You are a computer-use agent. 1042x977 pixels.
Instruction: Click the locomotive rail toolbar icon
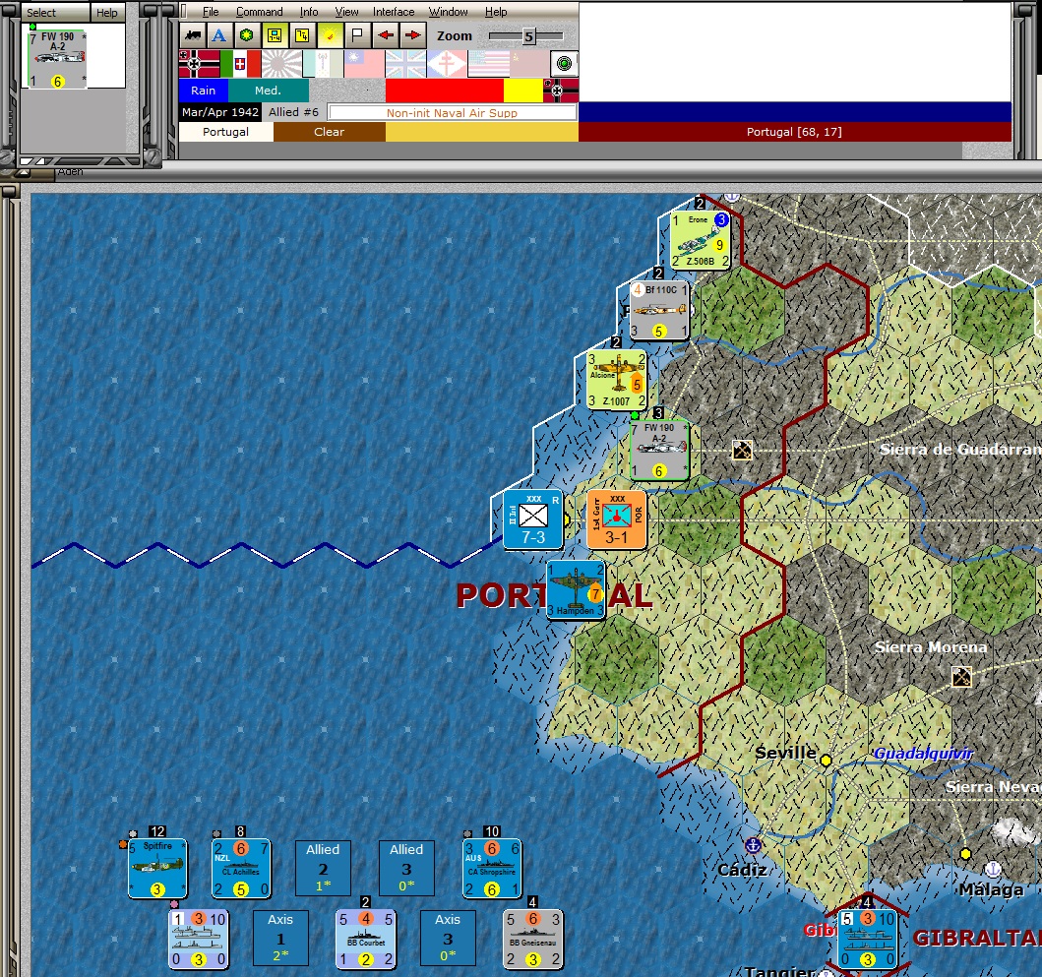click(192, 35)
